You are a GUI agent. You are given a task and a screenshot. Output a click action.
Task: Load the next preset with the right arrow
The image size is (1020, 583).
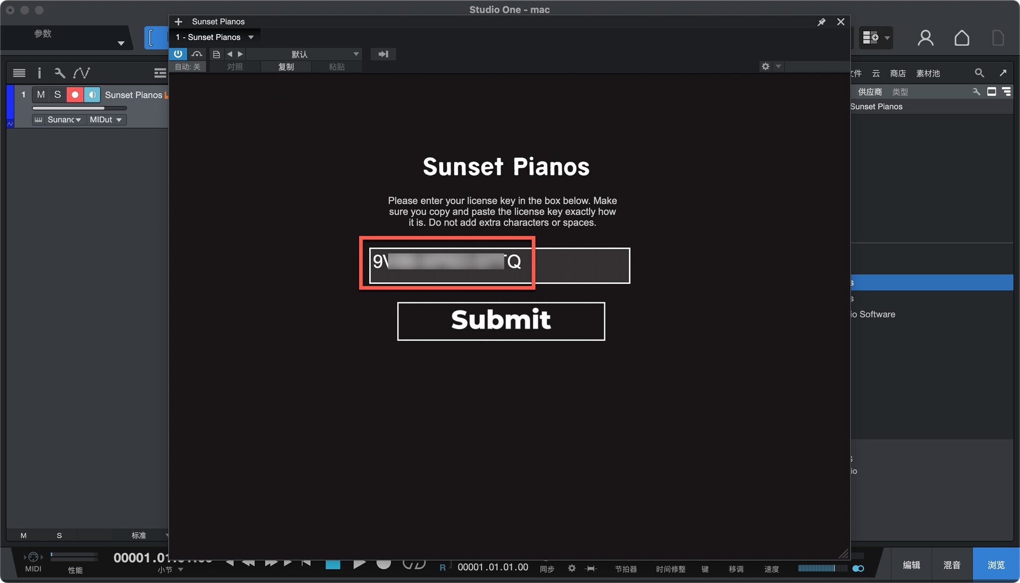[x=240, y=54]
